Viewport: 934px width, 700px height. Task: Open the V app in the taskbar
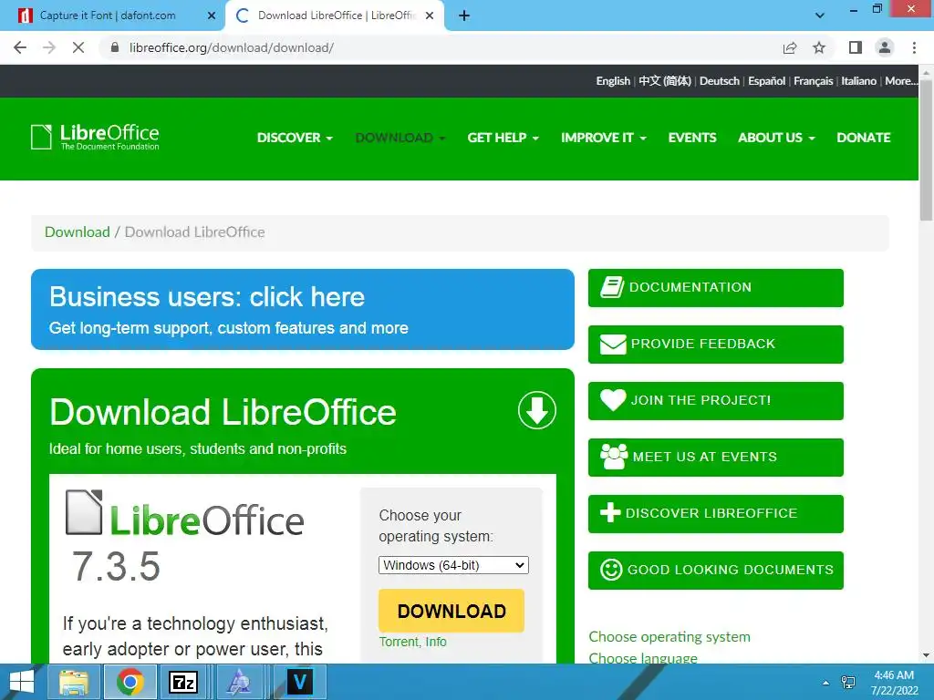(299, 682)
